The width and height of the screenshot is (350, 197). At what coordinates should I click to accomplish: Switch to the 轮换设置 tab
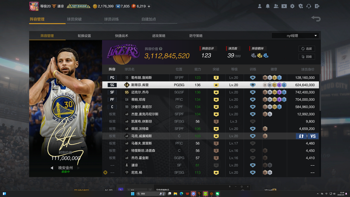tap(84, 36)
